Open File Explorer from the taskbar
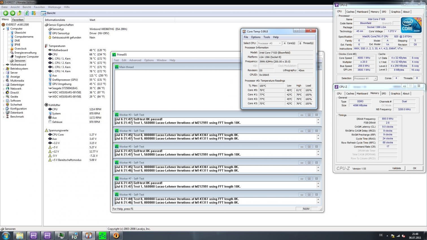427x240 pixels. tap(19, 235)
